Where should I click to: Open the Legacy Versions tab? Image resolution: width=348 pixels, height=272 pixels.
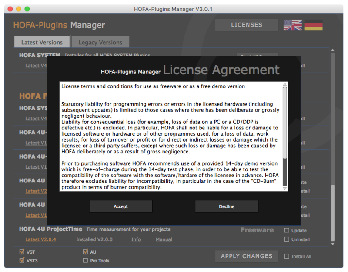pyautogui.click(x=100, y=42)
